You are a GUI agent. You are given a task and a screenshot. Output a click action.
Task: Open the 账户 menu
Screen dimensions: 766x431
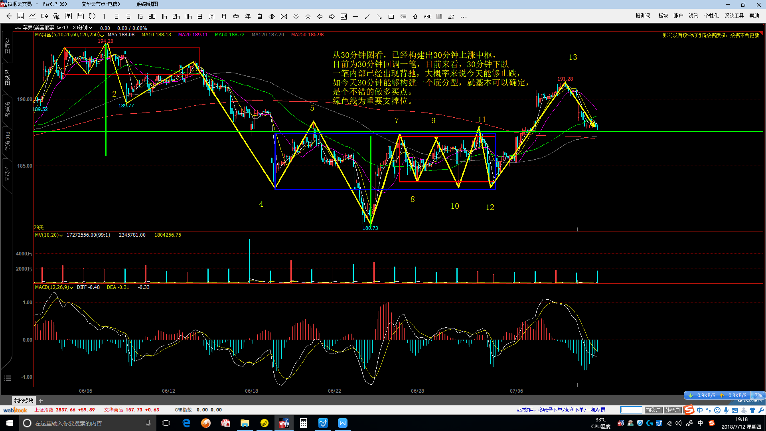point(678,16)
